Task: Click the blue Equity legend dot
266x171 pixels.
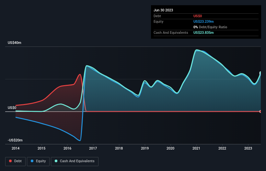Action: 32,161
